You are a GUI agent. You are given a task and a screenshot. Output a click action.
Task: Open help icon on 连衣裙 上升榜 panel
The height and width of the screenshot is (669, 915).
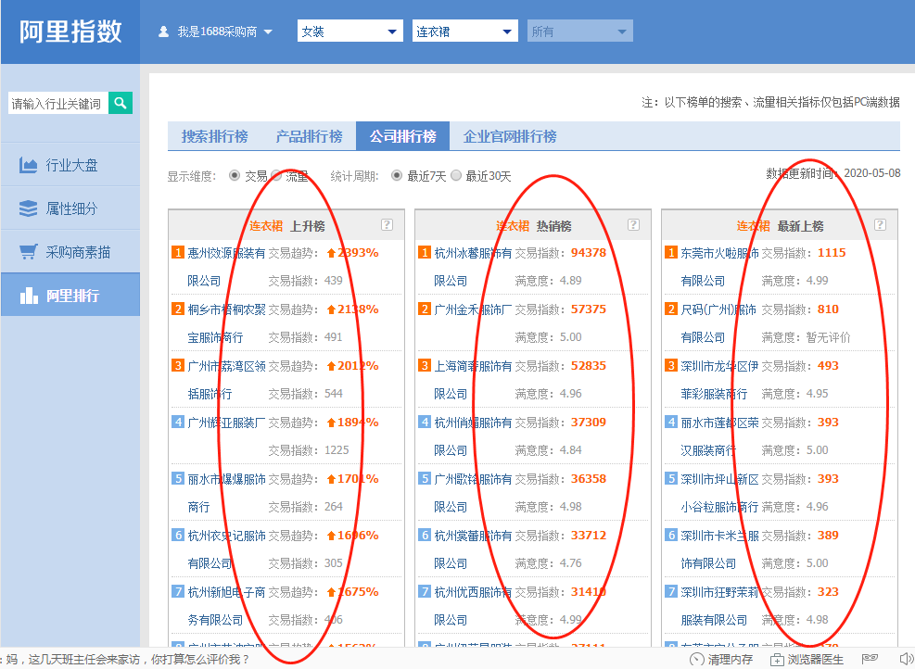(387, 224)
